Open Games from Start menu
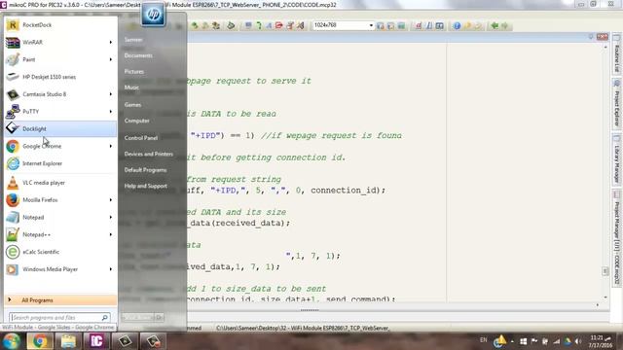Viewport: 623px width, 350px height. coord(132,105)
